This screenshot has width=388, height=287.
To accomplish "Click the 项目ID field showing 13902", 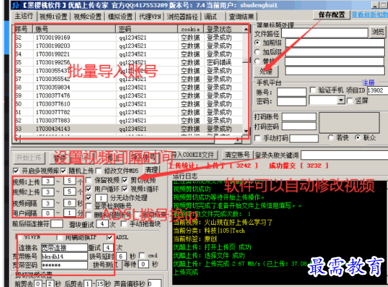I will (x=378, y=90).
